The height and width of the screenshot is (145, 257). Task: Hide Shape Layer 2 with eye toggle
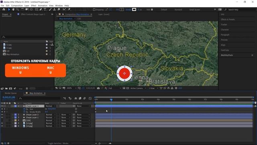[x=2, y=114]
